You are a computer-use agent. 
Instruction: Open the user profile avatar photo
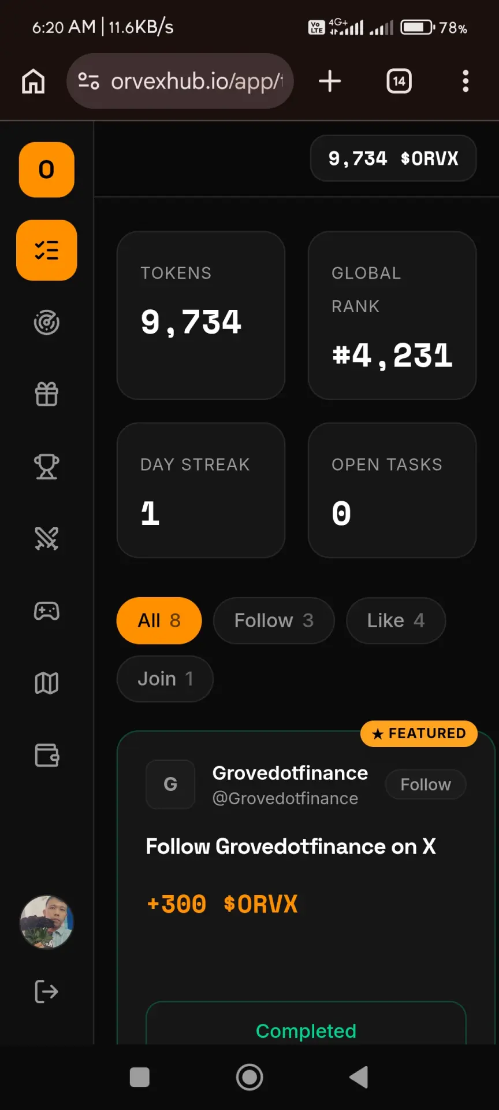pyautogui.click(x=47, y=922)
